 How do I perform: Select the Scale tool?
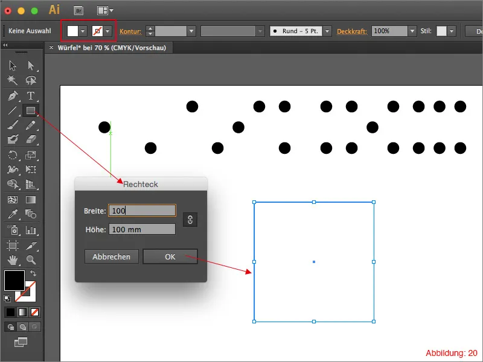[x=31, y=154]
